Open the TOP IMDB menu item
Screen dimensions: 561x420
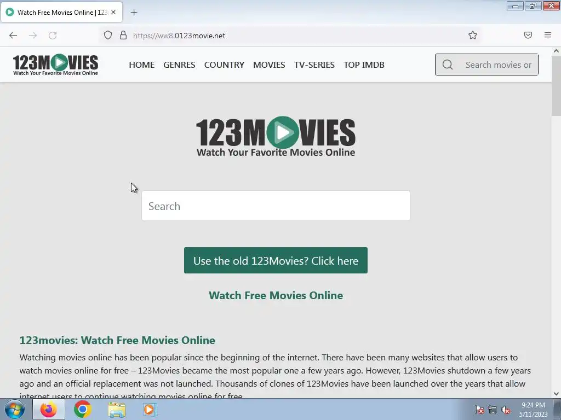[364, 65]
